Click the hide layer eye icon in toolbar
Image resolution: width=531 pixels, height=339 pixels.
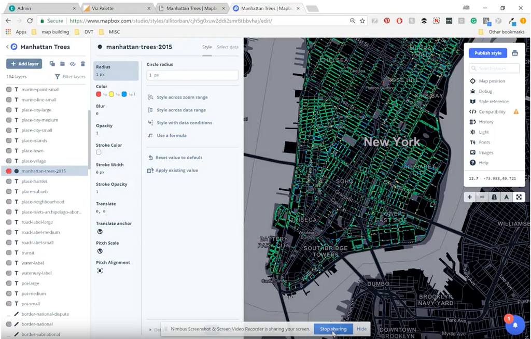click(x=73, y=64)
